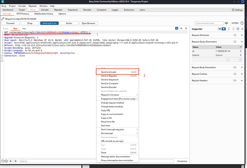Expand Request Headers section

[242, 80]
